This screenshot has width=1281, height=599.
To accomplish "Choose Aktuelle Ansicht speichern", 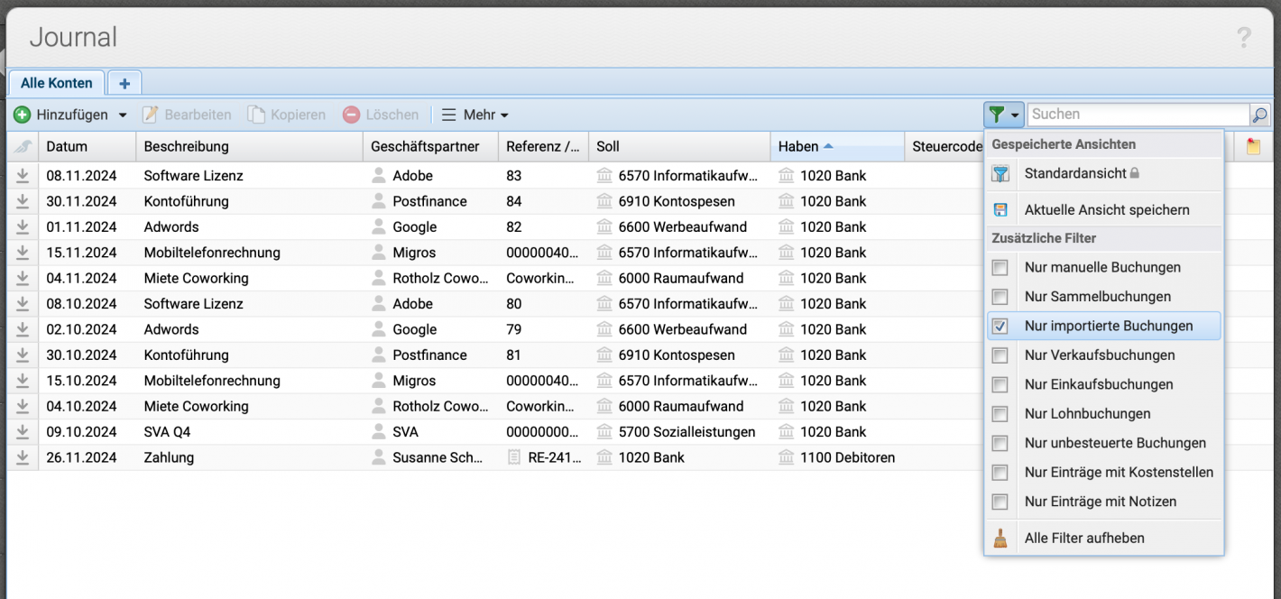I will click(1104, 210).
